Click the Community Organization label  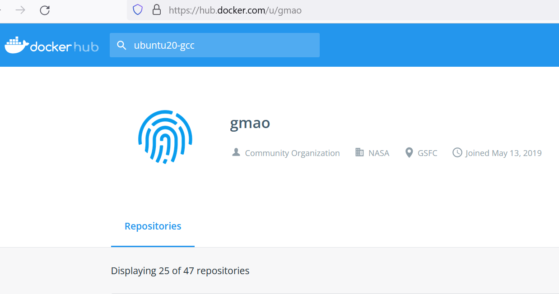[292, 153]
